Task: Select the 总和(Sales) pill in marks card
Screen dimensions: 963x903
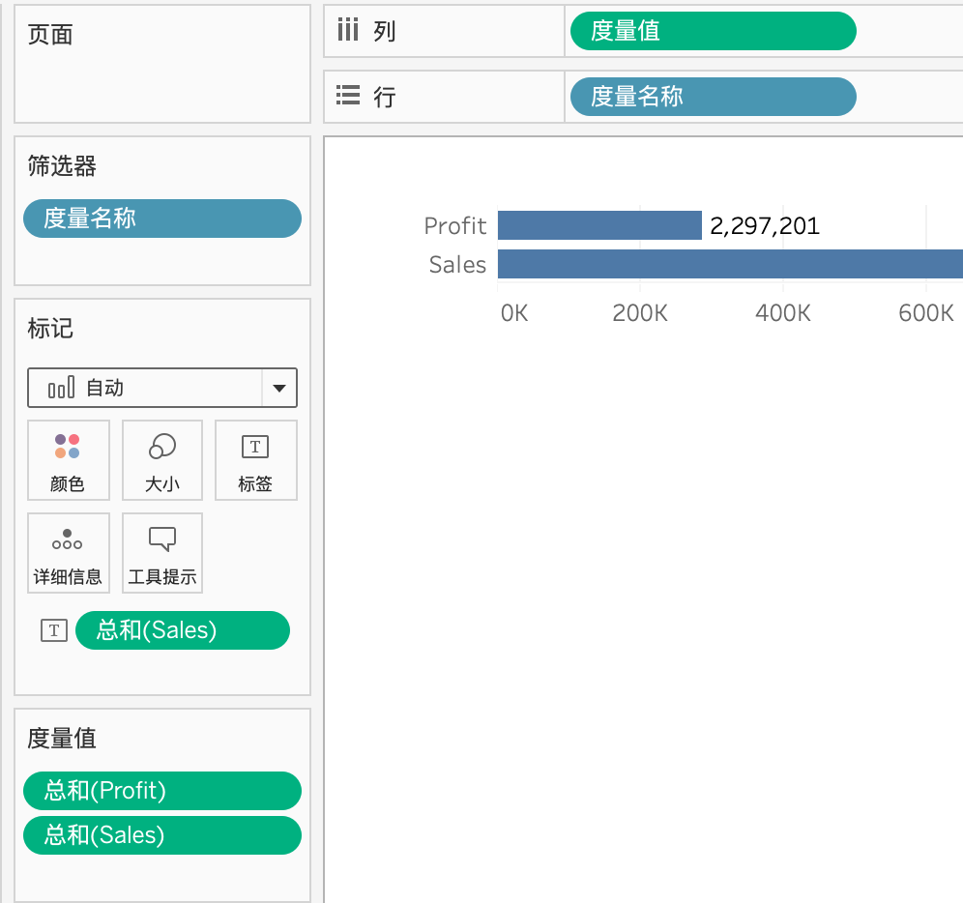Action: click(x=183, y=630)
